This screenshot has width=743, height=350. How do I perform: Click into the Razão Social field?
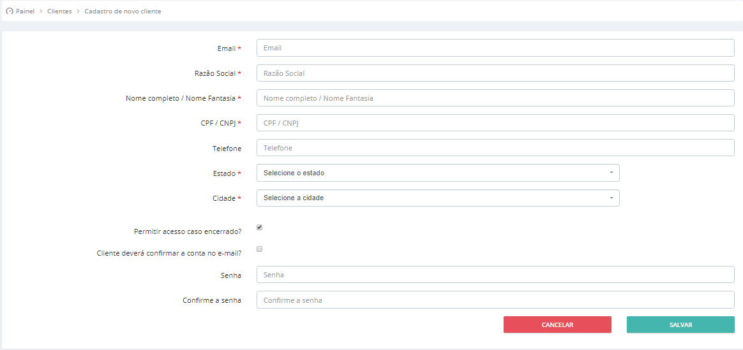click(x=495, y=73)
